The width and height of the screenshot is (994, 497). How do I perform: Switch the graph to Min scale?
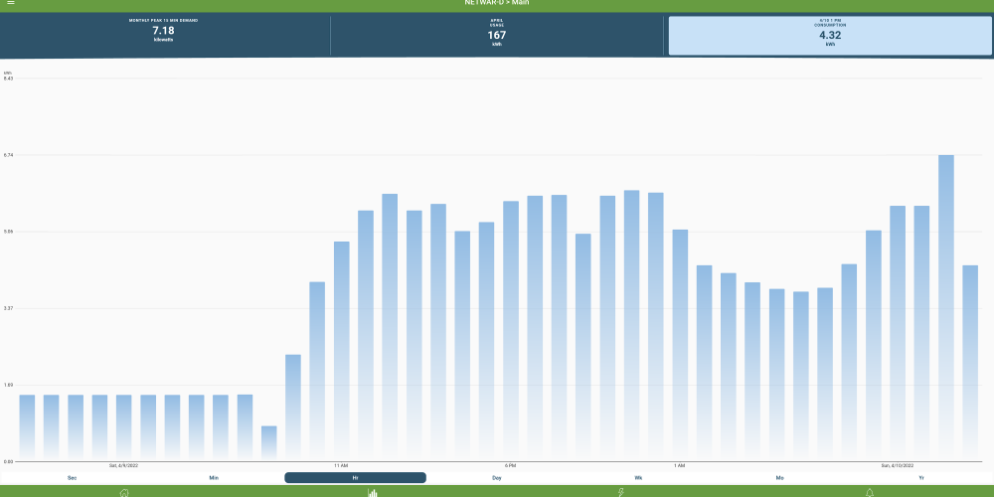click(x=214, y=478)
